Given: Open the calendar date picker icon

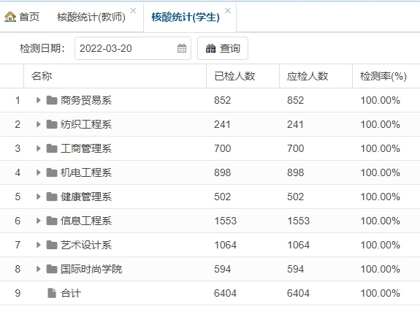Looking at the screenshot, I should coord(182,48).
